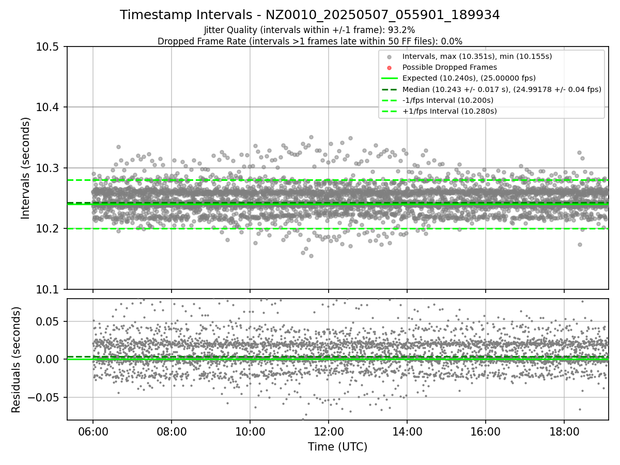Click the 18:00 time tick label
This screenshot has width=620, height=465.
(x=564, y=431)
